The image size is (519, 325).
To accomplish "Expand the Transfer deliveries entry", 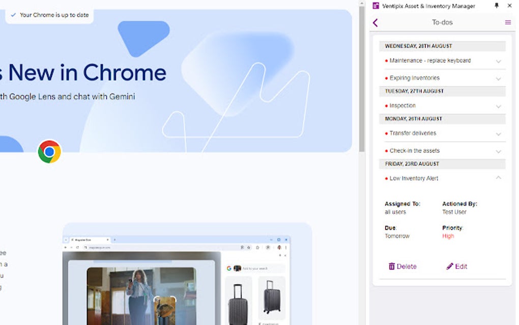I will 499,133.
